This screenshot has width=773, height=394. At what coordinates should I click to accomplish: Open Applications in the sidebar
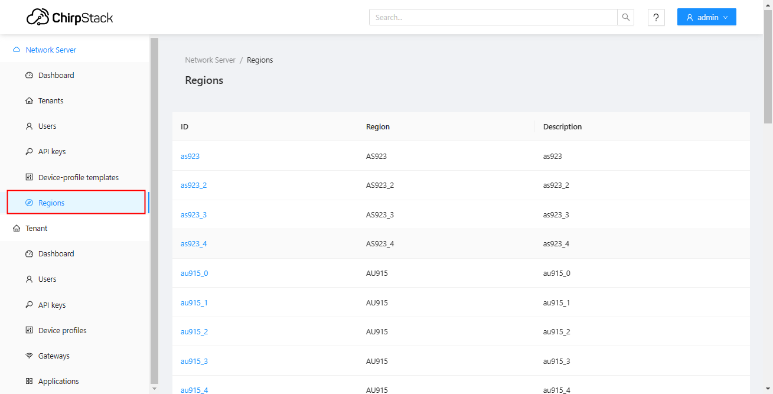(58, 382)
